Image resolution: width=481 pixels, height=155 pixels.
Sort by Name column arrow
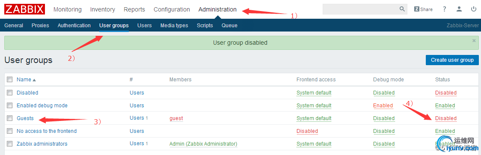(x=34, y=80)
